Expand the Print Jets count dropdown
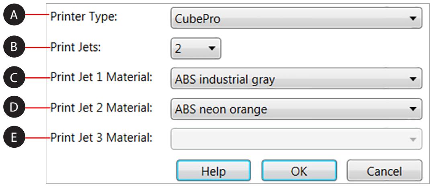430x186 pixels. (196, 48)
